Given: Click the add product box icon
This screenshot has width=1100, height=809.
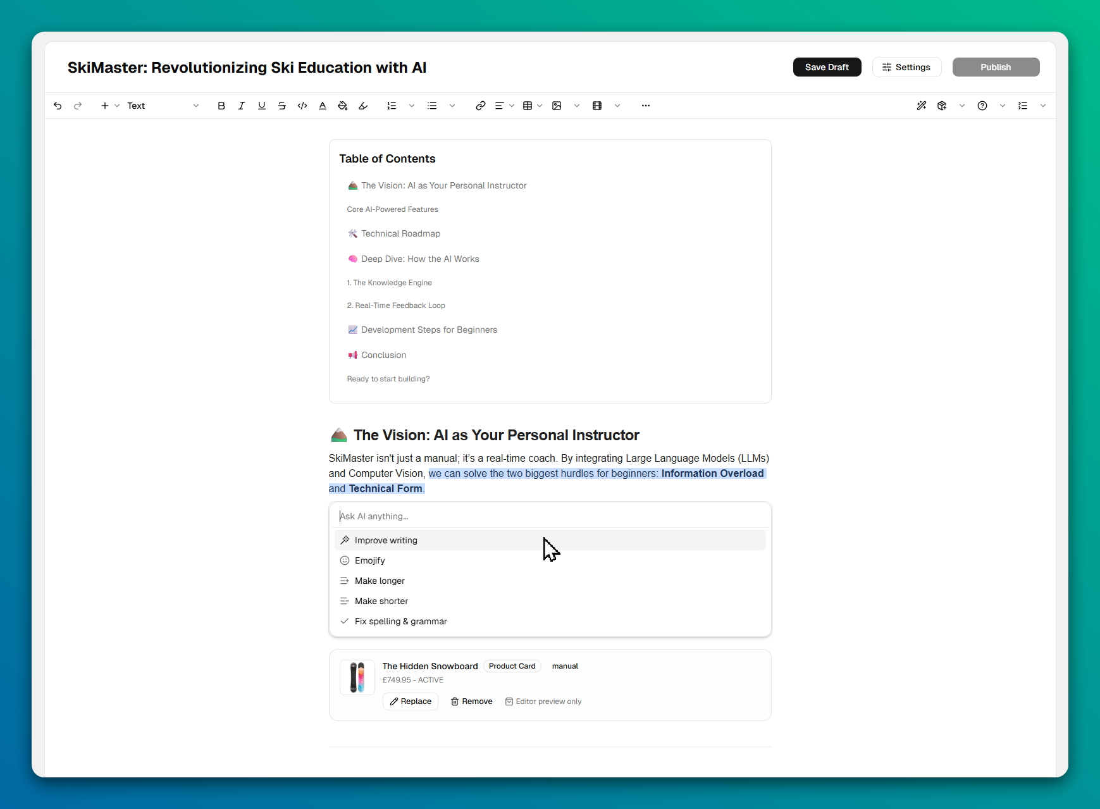Looking at the screenshot, I should coord(942,106).
